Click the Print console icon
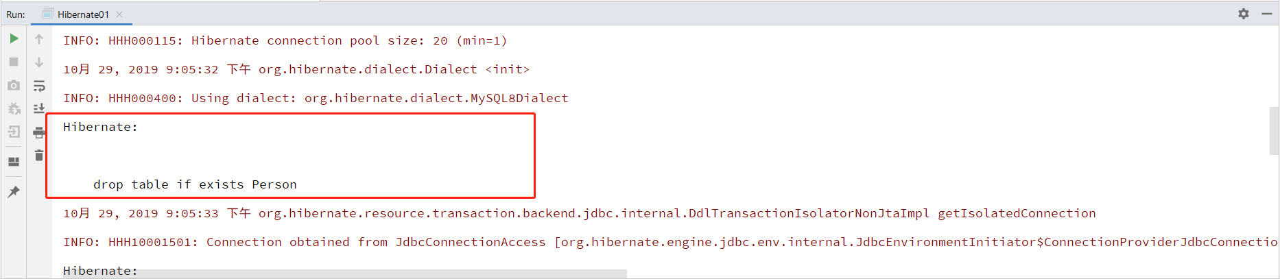The height and width of the screenshot is (279, 1280). point(39,132)
